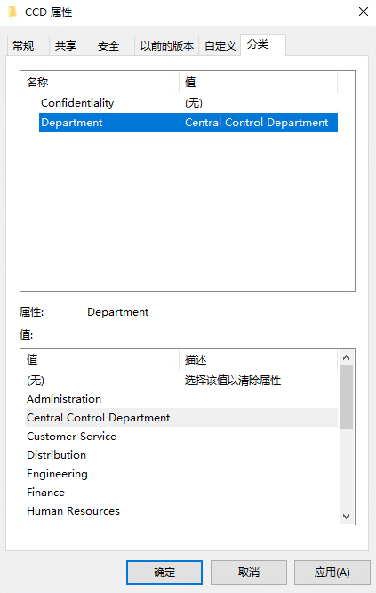Click the value list scroll down arrow
376x593 pixels.
pos(346,517)
